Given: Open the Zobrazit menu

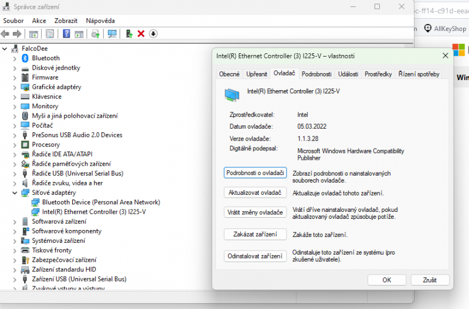Looking at the screenshot, I should point(66,20).
